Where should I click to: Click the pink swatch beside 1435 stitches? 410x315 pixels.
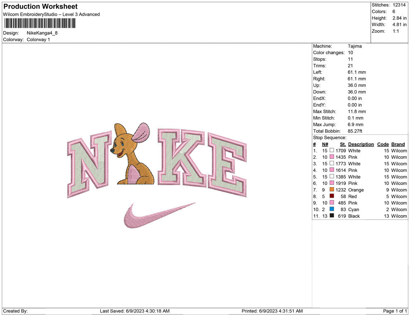coord(332,157)
